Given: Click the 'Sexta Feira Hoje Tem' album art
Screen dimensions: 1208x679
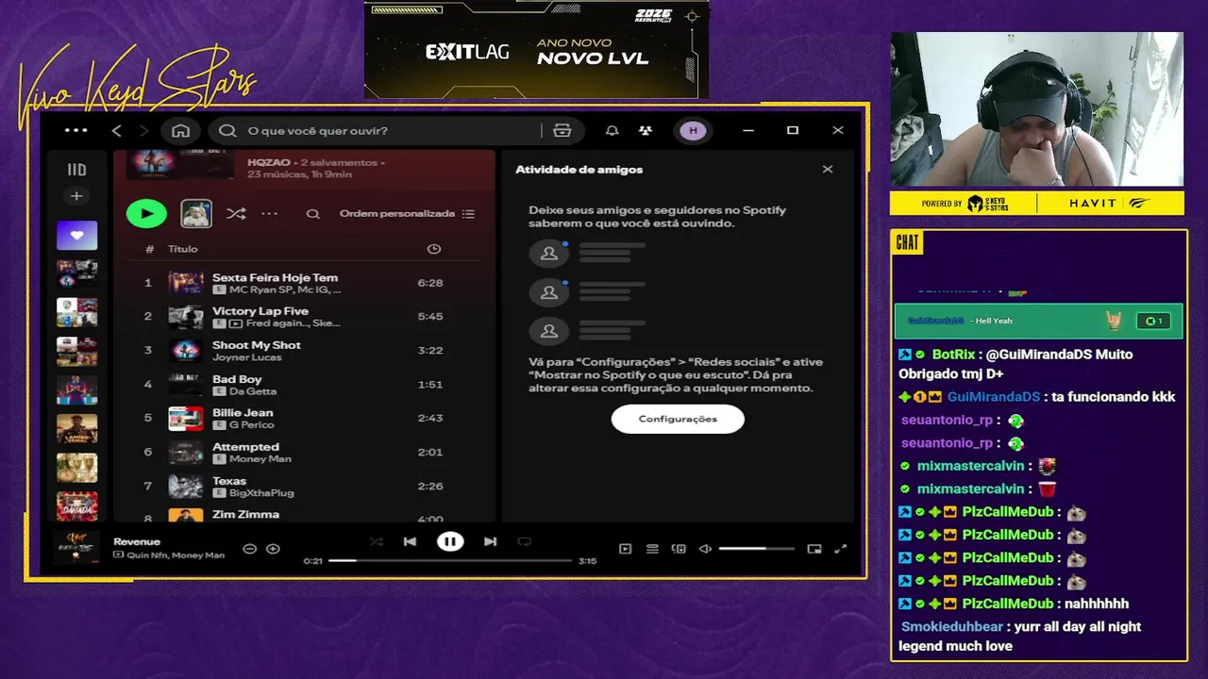Looking at the screenshot, I should coord(186,283).
